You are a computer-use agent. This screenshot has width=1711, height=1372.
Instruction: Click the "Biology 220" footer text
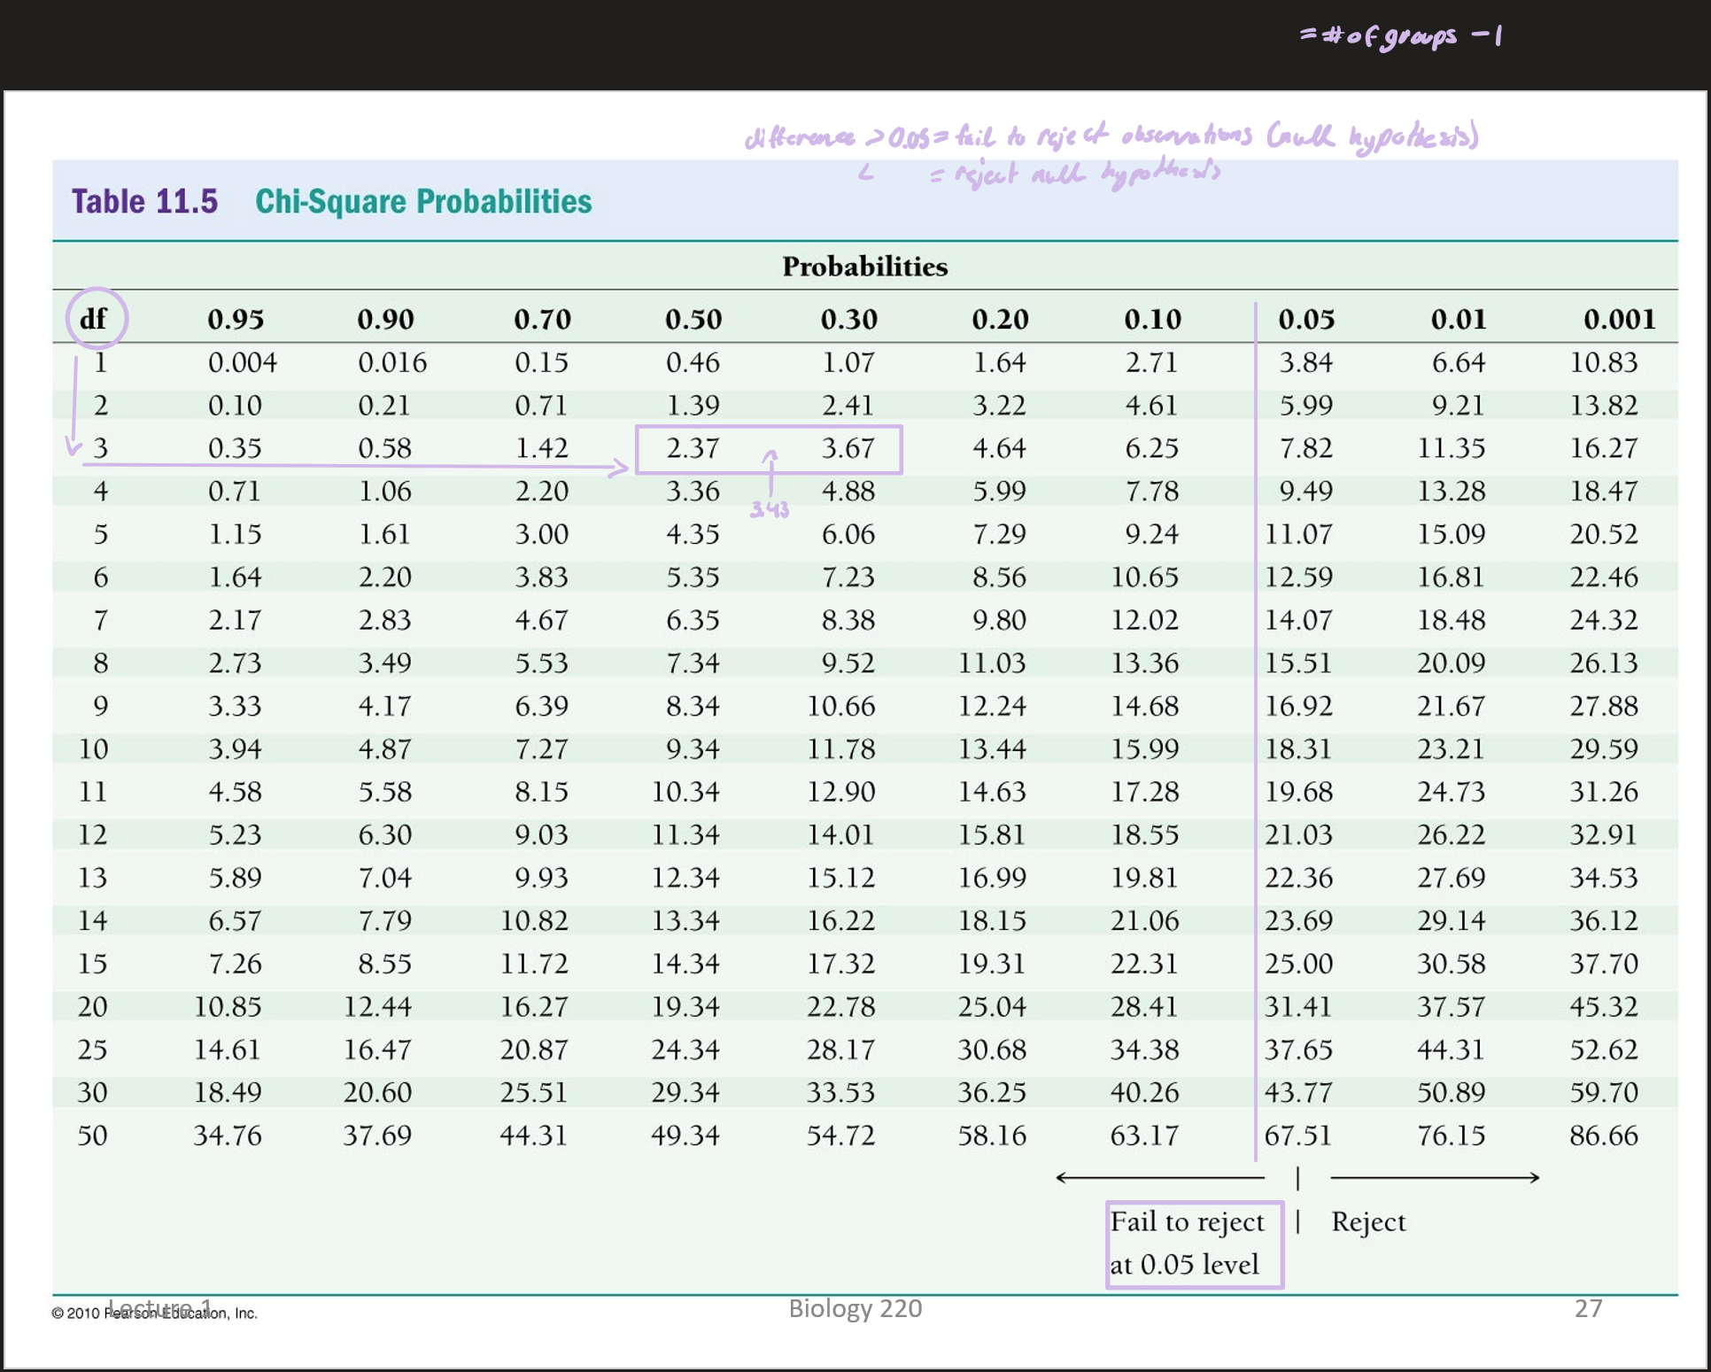[855, 1308]
